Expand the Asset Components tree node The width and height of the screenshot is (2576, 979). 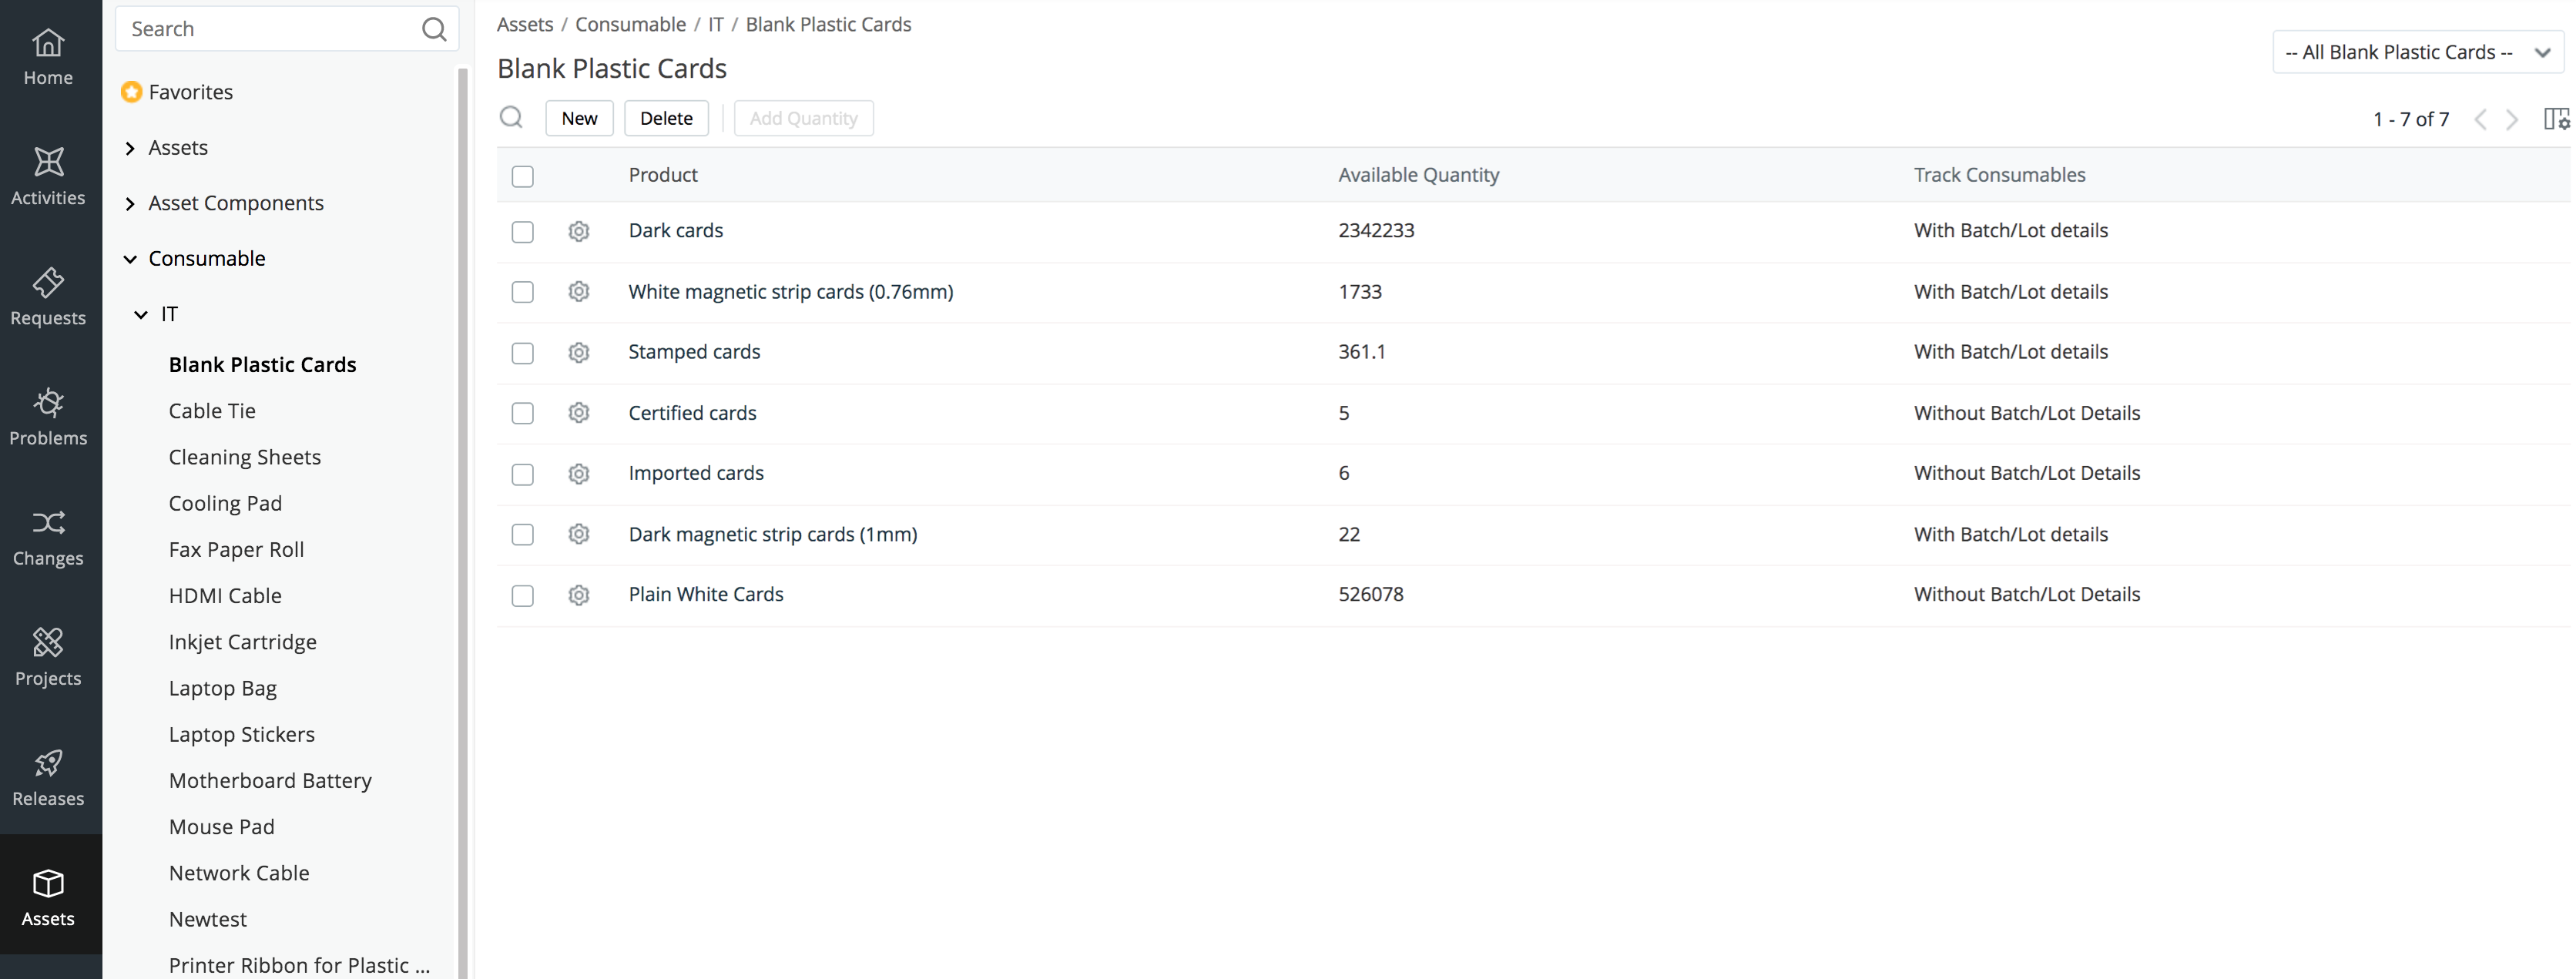(x=130, y=204)
